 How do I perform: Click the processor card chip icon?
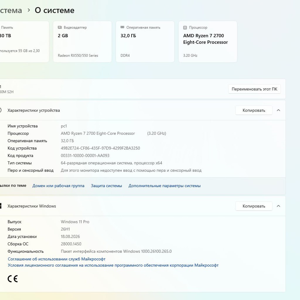[x=185, y=28]
